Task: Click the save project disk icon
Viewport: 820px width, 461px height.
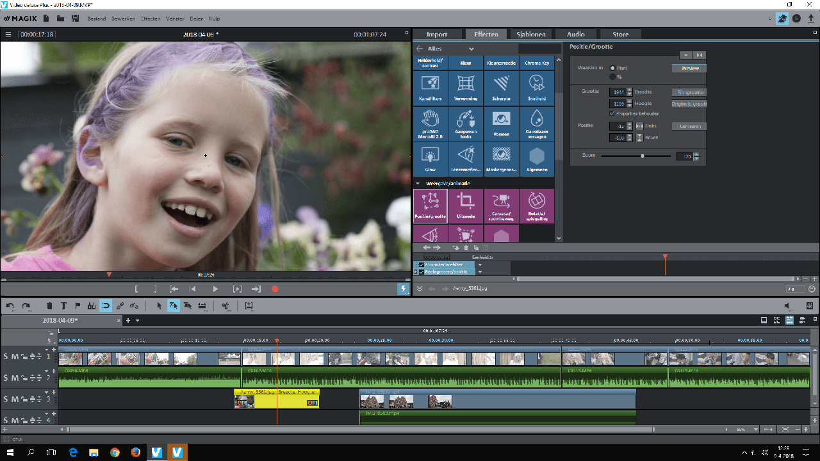Action: click(76, 19)
